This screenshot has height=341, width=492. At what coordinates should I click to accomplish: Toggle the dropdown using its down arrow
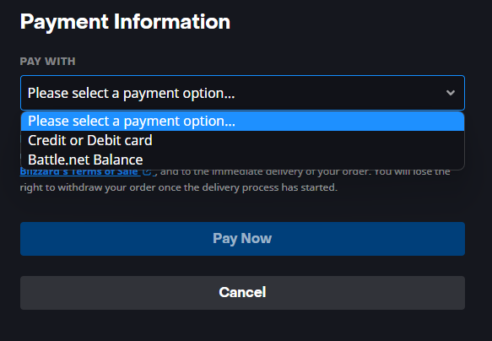click(x=451, y=93)
